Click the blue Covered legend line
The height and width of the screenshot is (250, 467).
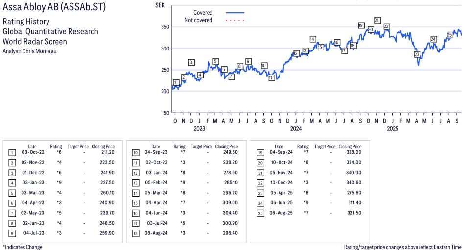tap(235, 13)
